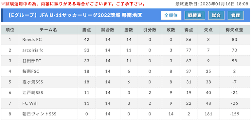Click the 勝点 column header
Viewport: 252px width, 122px height.
coord(87,30)
